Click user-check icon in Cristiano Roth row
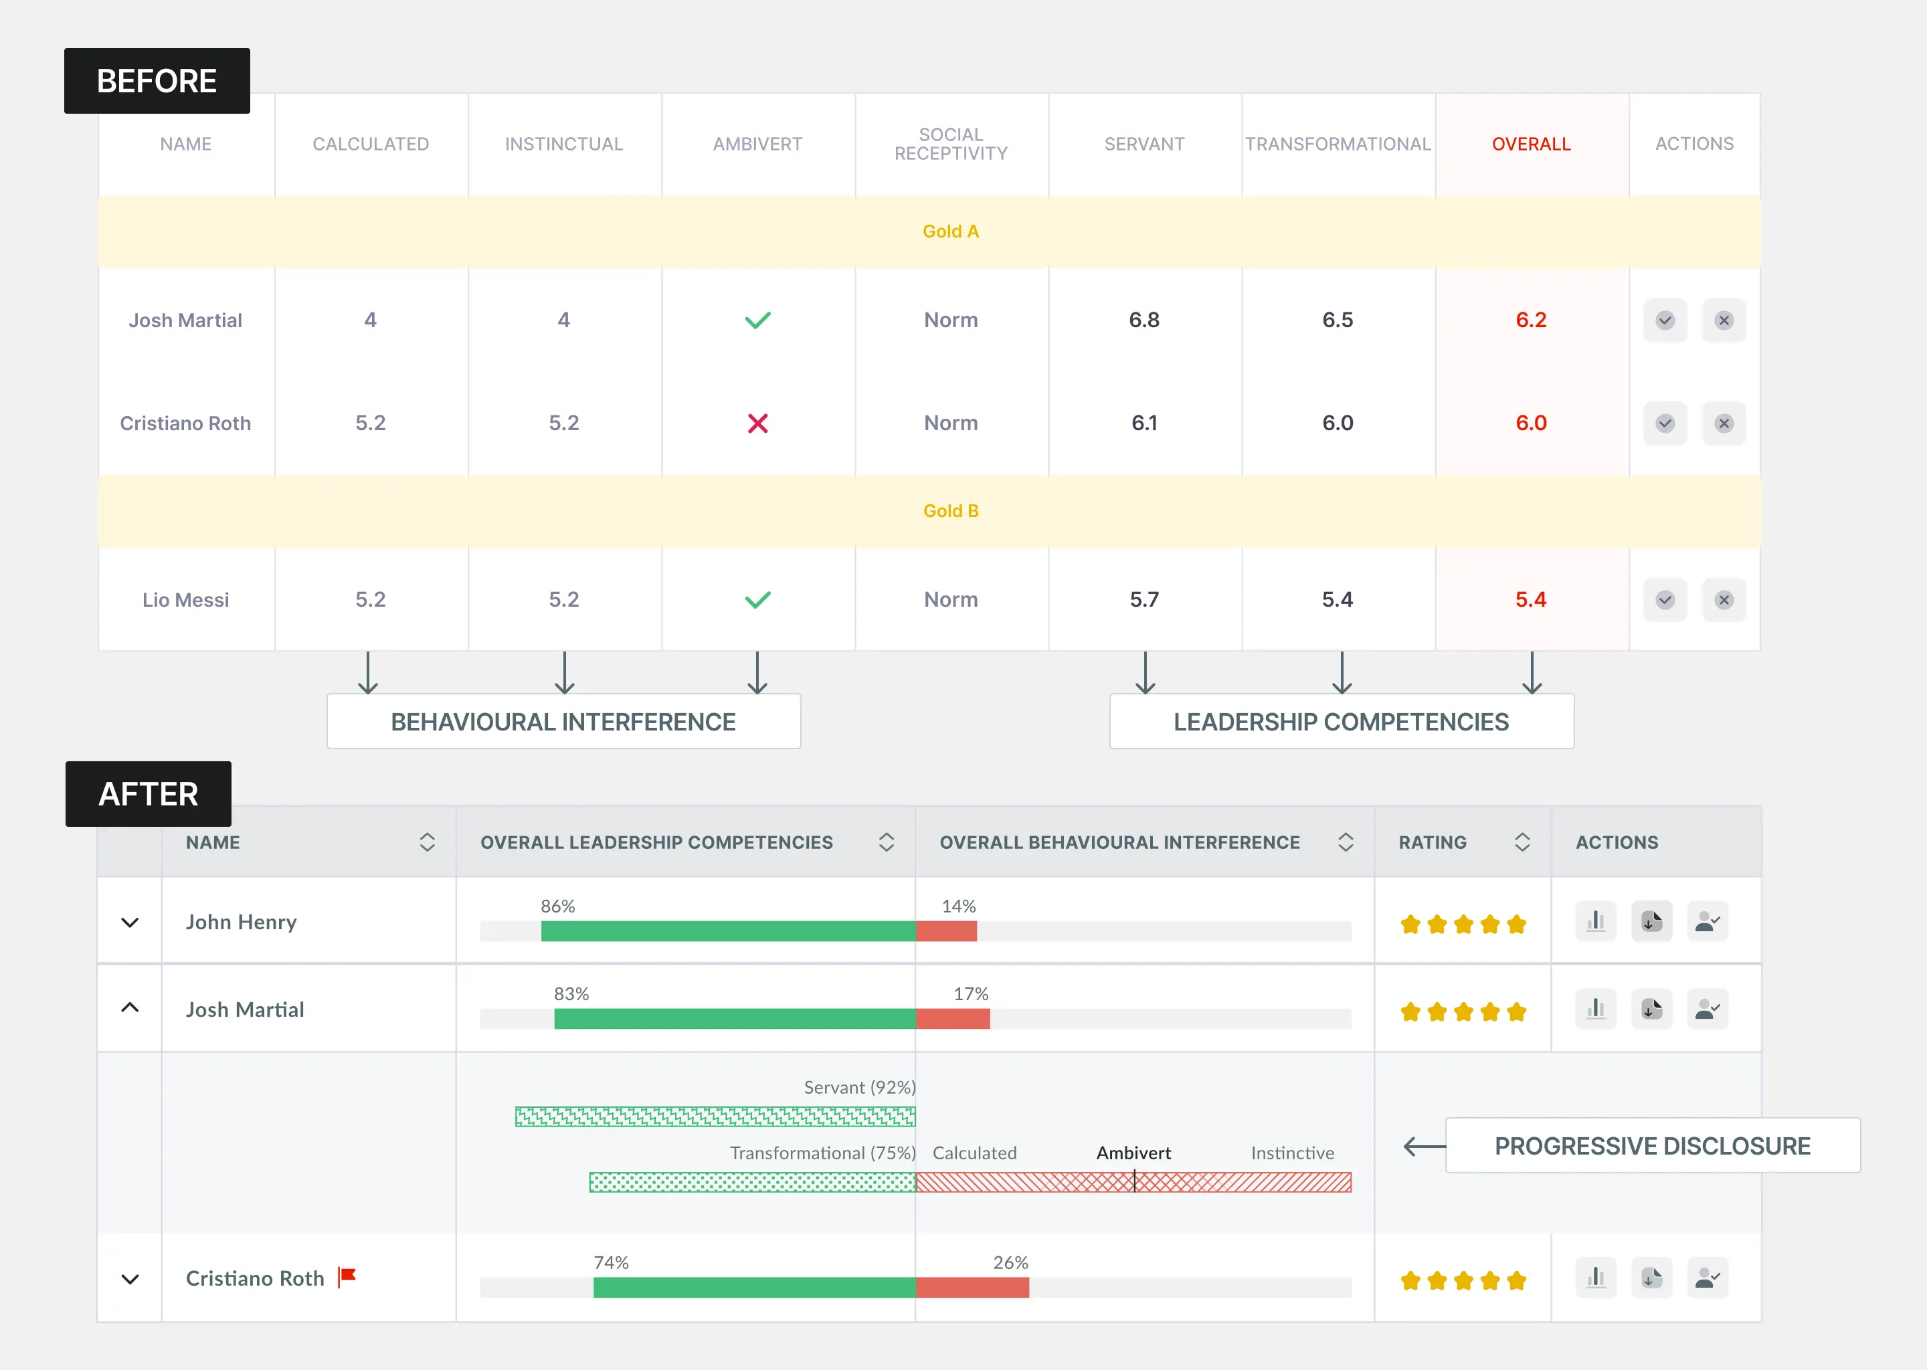Viewport: 1927px width, 1370px height. [x=1707, y=1278]
